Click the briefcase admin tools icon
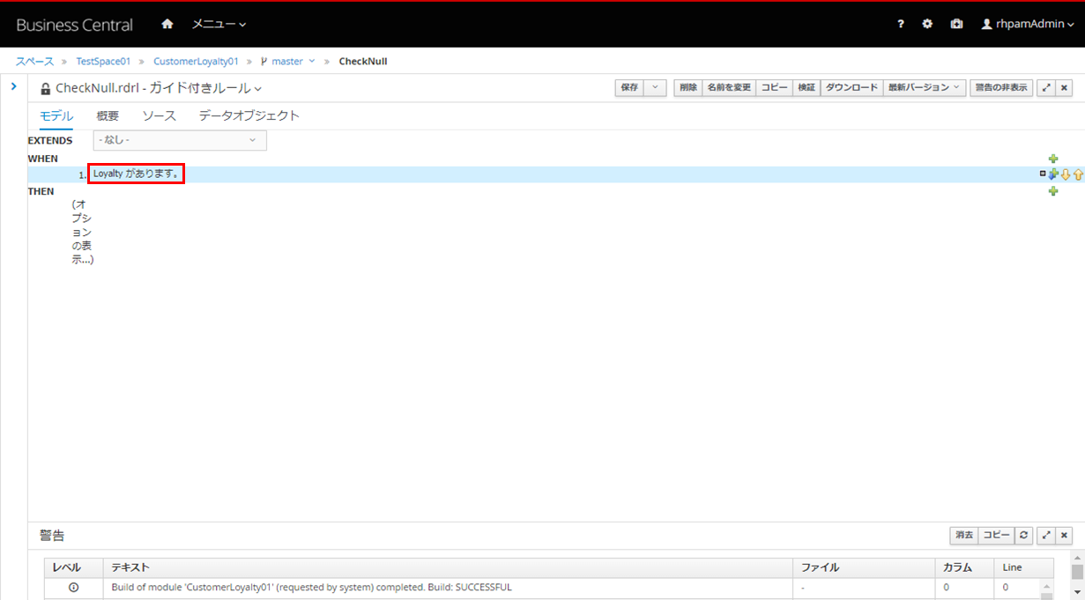The image size is (1085, 600). tap(956, 24)
